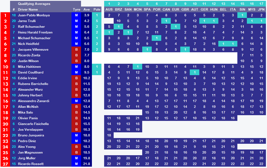Viewport: 267px width, 168px height.
Task: Select the AUS race column header
Action: 109,10
